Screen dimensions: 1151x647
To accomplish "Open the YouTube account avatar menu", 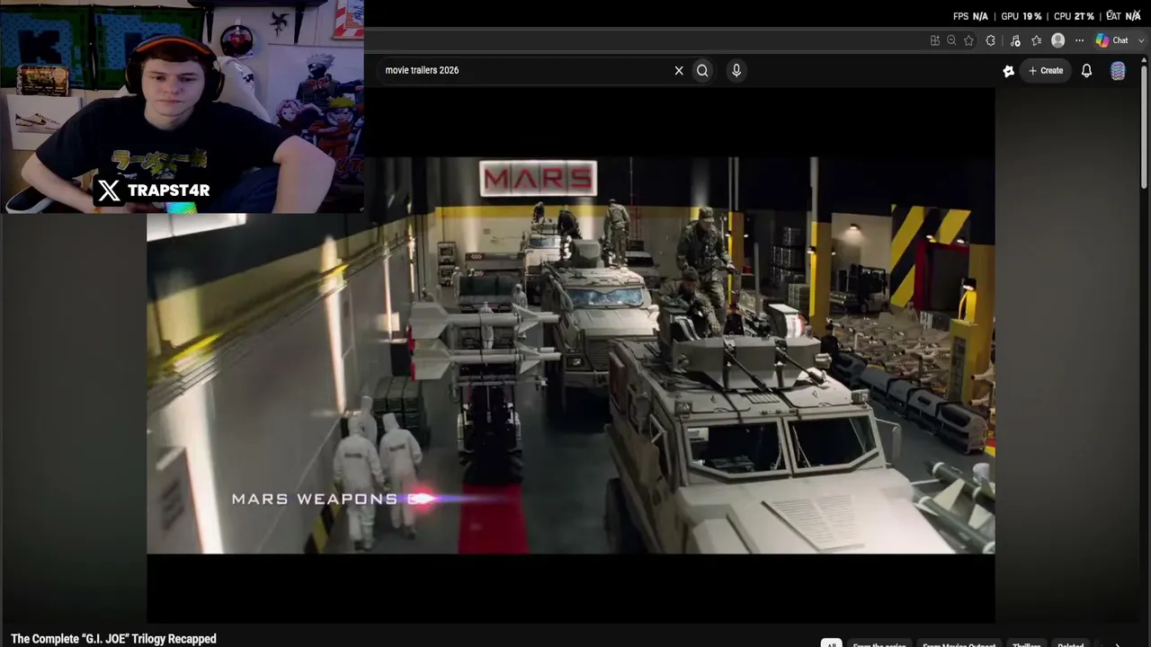I will click(1118, 71).
